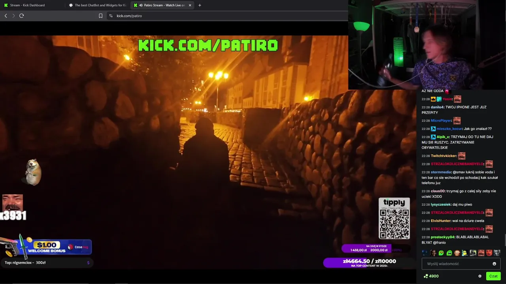Open mieszko_kocur's user card
This screenshot has height=284, width=506.
click(449, 129)
